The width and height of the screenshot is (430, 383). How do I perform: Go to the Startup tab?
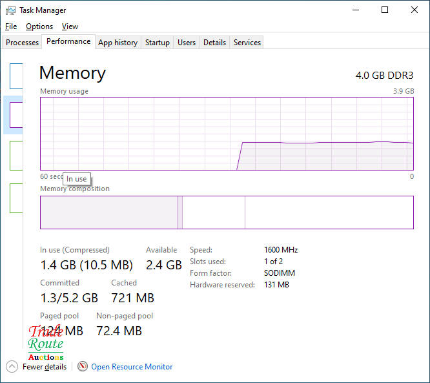[x=157, y=43]
